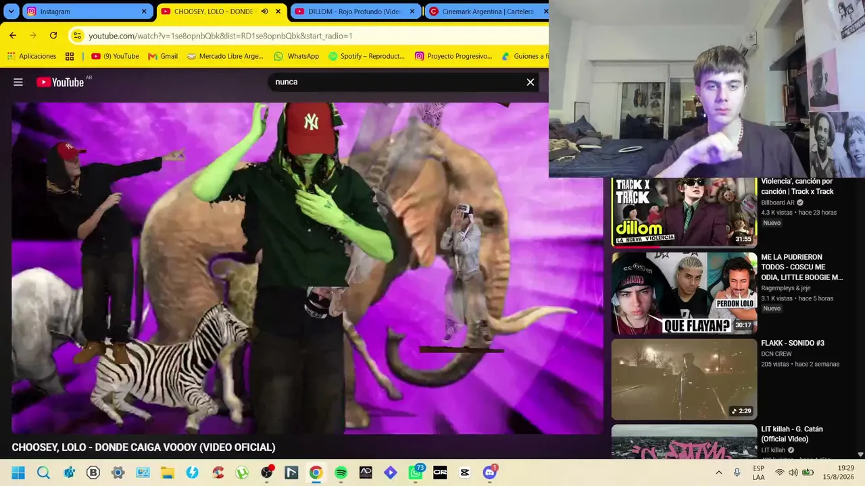865x486 pixels.
Task: Open the Guiones bookmark
Action: point(524,56)
